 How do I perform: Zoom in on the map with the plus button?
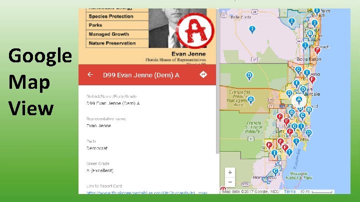click(230, 173)
